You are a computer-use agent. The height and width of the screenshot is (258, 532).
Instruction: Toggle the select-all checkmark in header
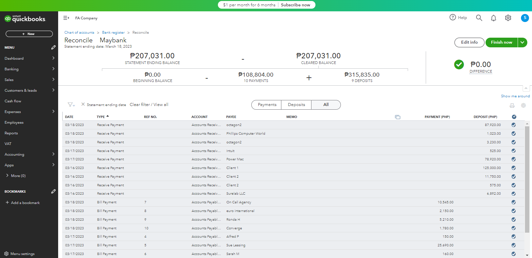[x=514, y=117]
